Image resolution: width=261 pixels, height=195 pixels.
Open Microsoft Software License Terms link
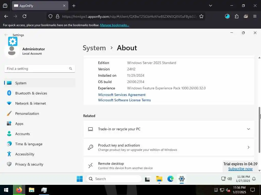click(124, 100)
